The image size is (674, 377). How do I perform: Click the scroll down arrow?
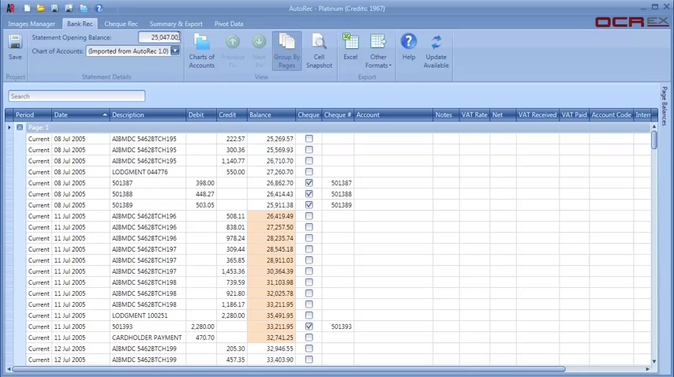click(654, 361)
